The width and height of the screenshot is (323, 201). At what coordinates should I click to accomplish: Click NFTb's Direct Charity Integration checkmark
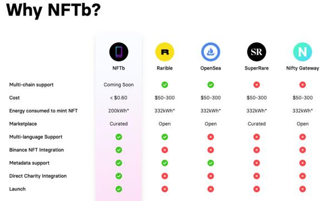point(119,176)
